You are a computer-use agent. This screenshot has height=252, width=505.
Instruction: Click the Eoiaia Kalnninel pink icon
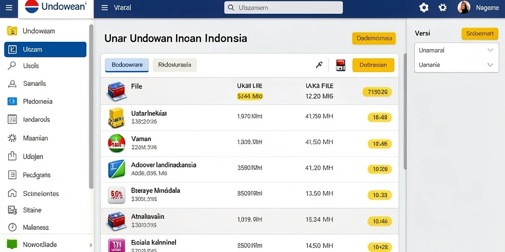pyautogui.click(x=116, y=245)
